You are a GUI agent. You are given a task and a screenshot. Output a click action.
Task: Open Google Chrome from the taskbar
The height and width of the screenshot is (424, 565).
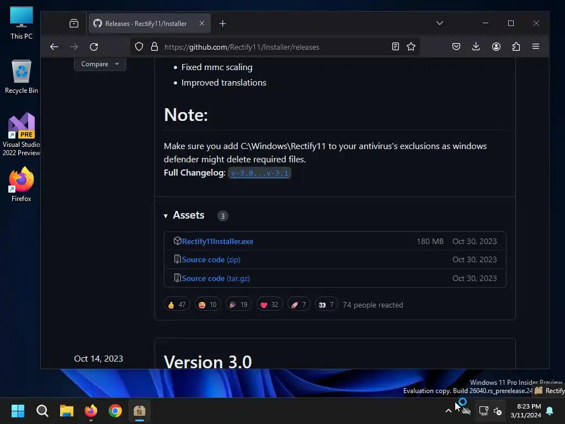[x=115, y=411]
